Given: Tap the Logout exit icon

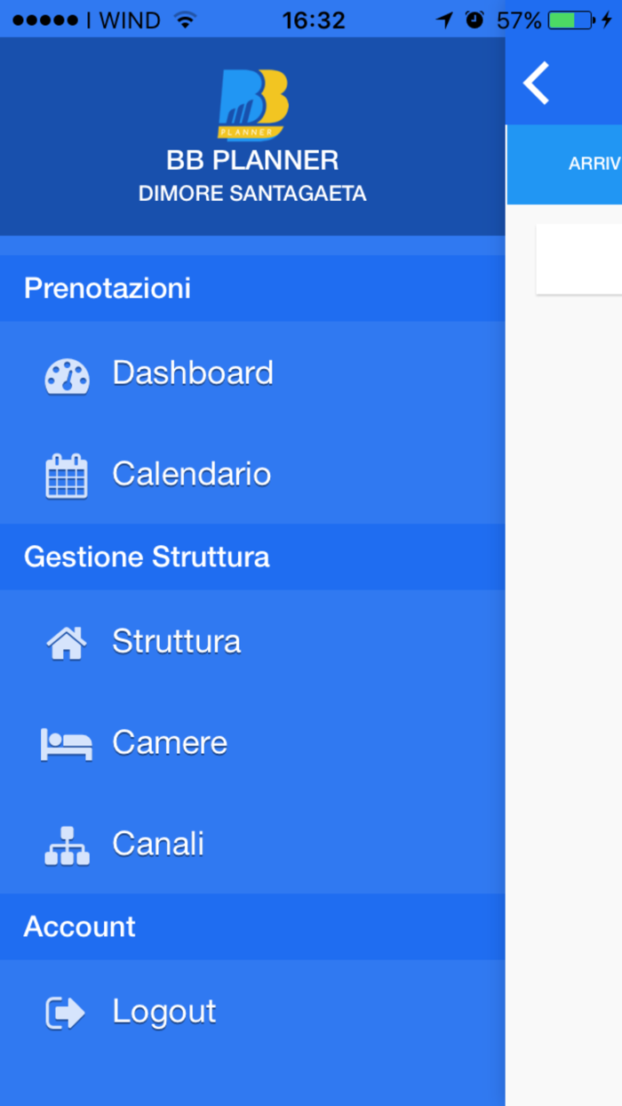Looking at the screenshot, I should click(65, 1011).
